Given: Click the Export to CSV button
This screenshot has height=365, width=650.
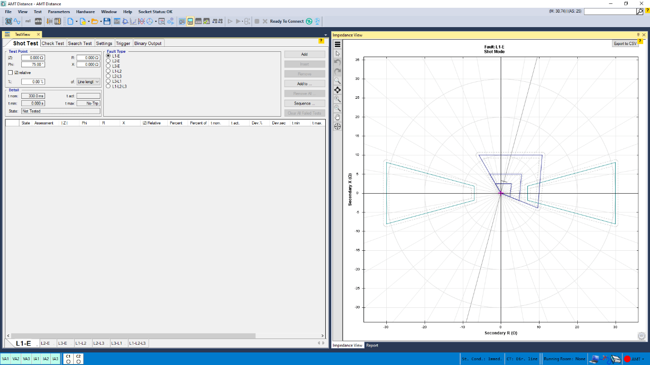Looking at the screenshot, I should pos(625,44).
